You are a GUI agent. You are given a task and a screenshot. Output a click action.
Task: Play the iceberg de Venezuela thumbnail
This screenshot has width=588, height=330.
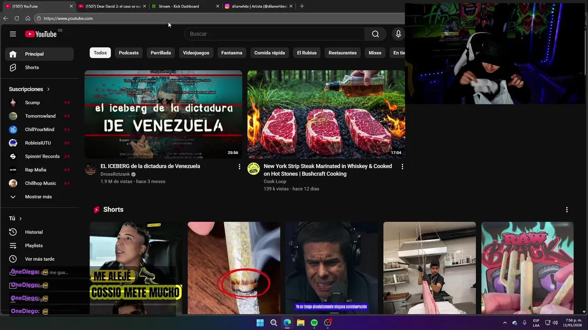(163, 114)
